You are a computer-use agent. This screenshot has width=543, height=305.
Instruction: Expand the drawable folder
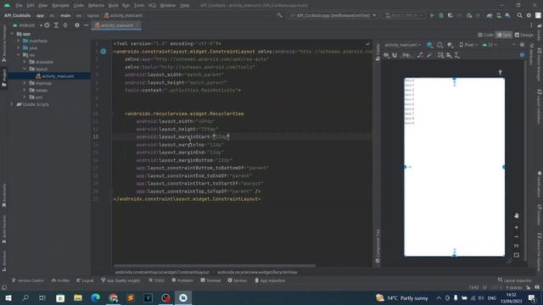pyautogui.click(x=25, y=62)
